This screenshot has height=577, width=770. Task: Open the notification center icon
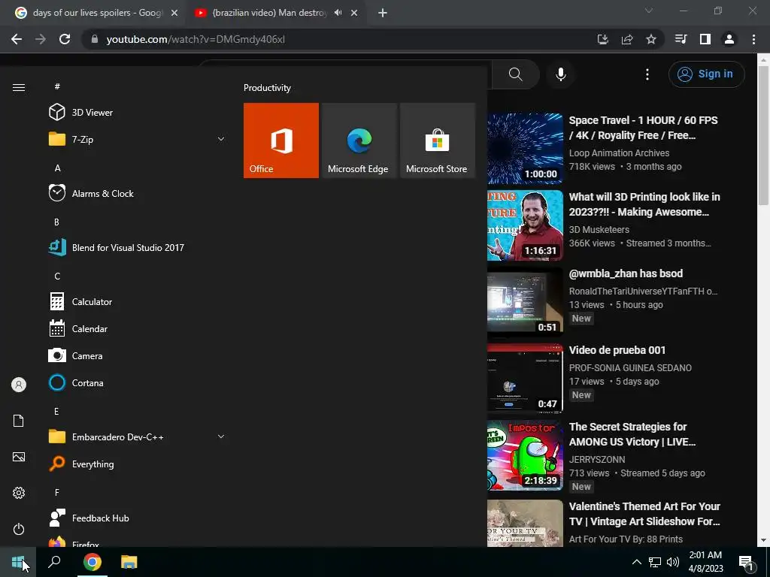747,563
